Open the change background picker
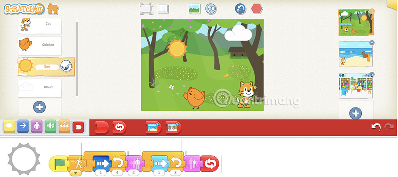 click(x=195, y=9)
